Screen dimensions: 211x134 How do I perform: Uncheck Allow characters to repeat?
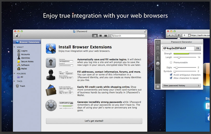click(x=171, y=78)
